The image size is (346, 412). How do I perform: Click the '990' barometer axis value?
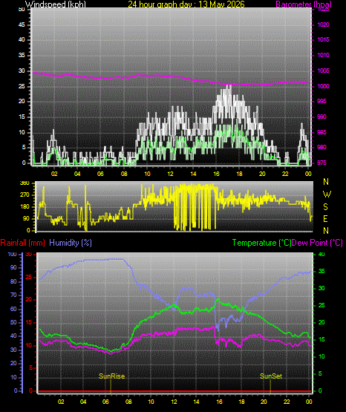pos(321,117)
